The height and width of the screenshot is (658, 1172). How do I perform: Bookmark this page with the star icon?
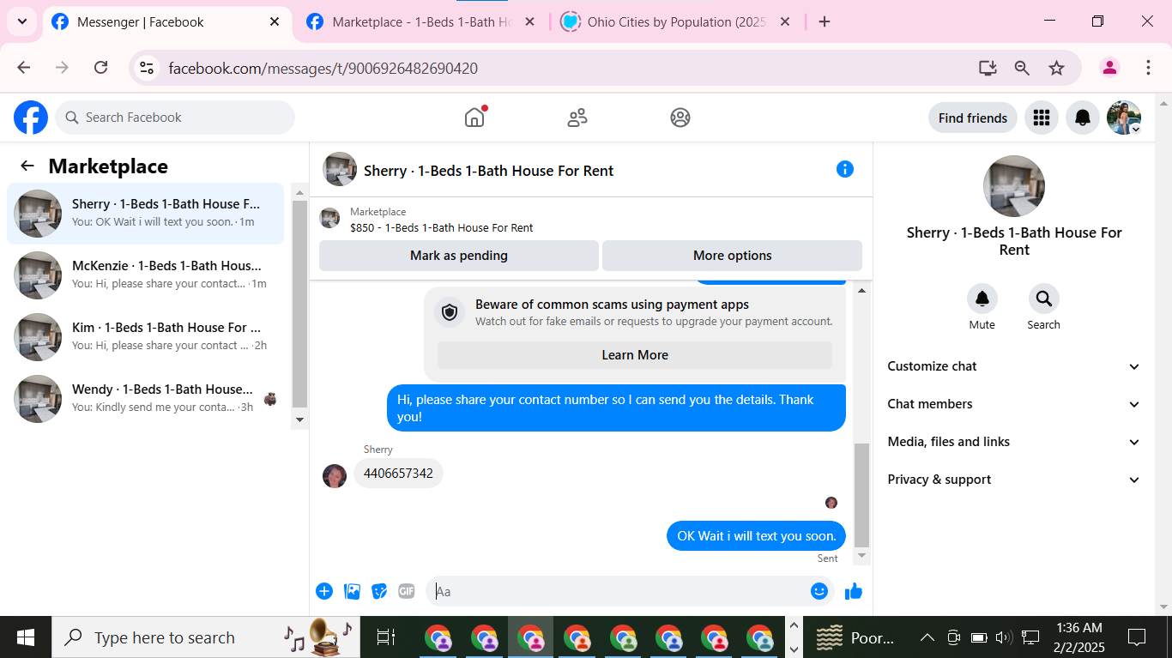coord(1056,68)
